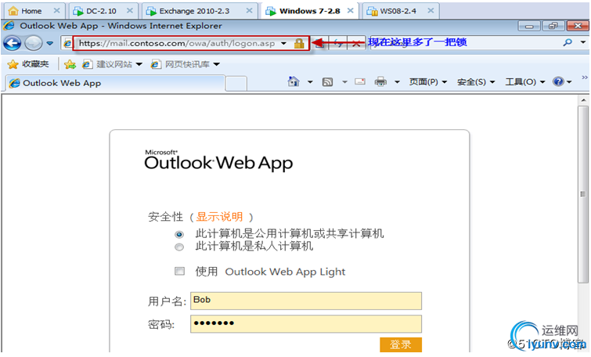Open the 收藏夹 favorites button
This screenshot has height=357, width=591.
coord(28,64)
